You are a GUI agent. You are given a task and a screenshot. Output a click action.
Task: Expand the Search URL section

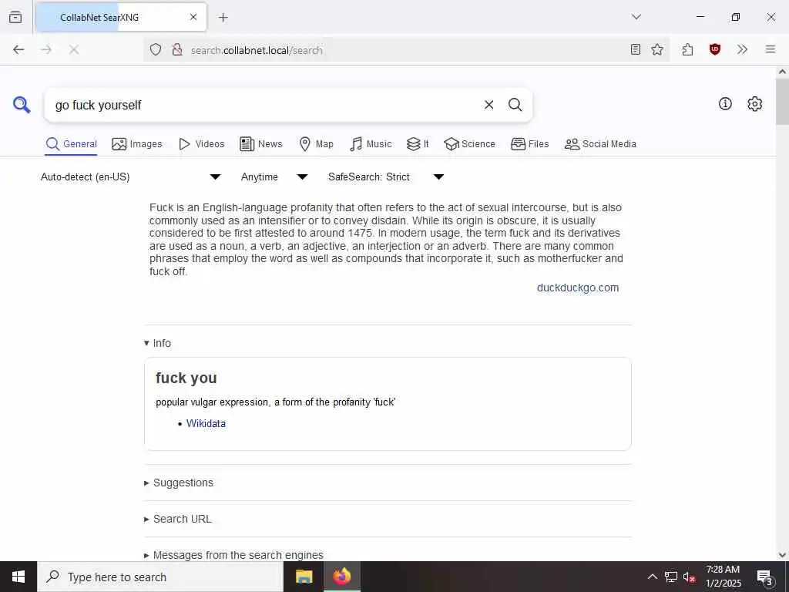click(178, 519)
